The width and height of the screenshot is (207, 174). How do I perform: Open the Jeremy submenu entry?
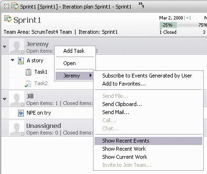point(74,76)
